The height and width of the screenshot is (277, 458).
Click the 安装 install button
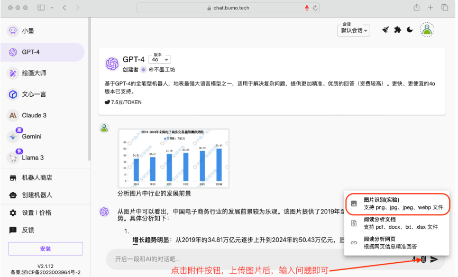pos(45,248)
